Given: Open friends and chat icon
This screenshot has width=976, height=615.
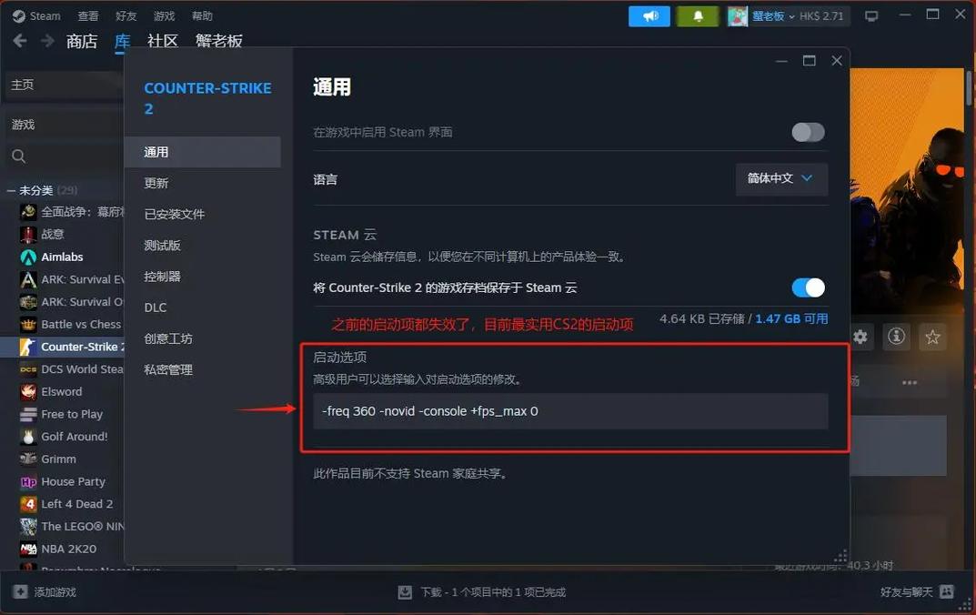Looking at the screenshot, I should click(947, 591).
